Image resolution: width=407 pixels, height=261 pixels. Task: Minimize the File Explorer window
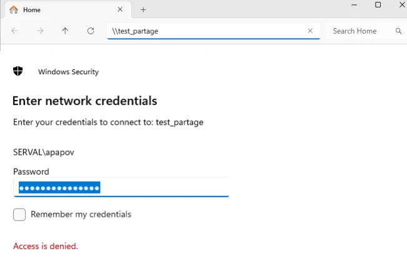[x=354, y=5]
